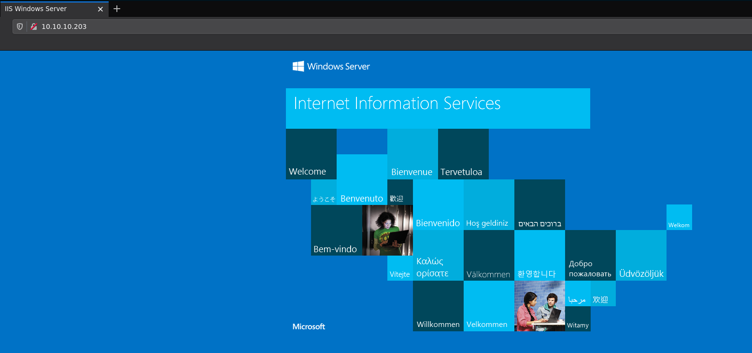This screenshot has height=353, width=752.
Task: Open a new tab with plus button
Action: pyautogui.click(x=116, y=9)
